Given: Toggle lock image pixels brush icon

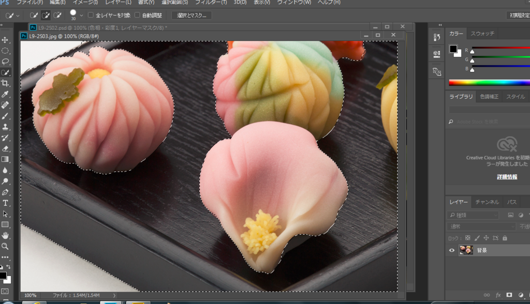Looking at the screenshot, I should coord(477,238).
